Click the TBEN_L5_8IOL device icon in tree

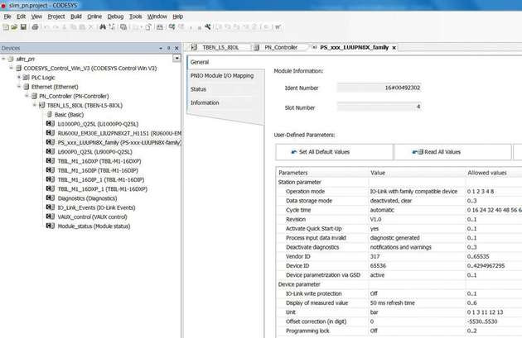pos(42,105)
